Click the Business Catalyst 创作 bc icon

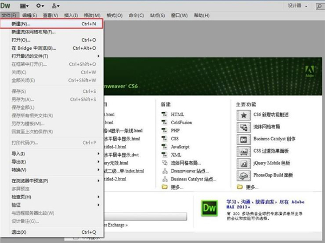[x=244, y=139]
